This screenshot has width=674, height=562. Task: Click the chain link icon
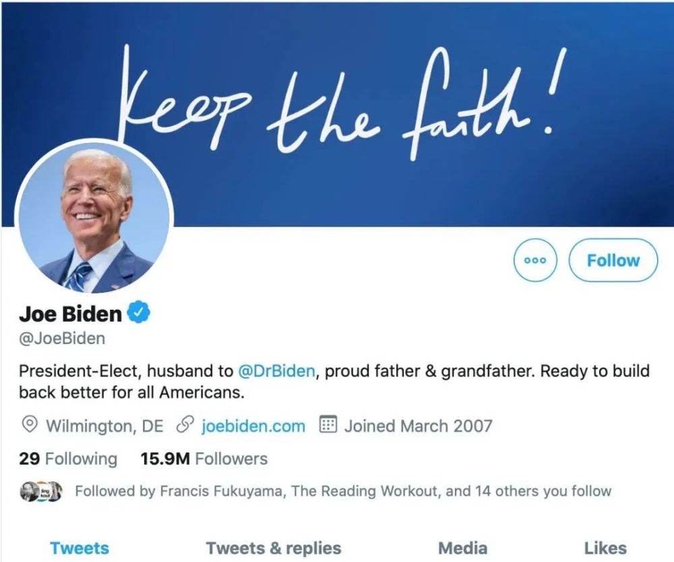(x=184, y=426)
